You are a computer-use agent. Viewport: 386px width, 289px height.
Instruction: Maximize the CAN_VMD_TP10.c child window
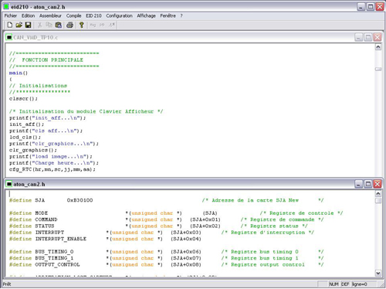pyautogui.click(x=368, y=37)
